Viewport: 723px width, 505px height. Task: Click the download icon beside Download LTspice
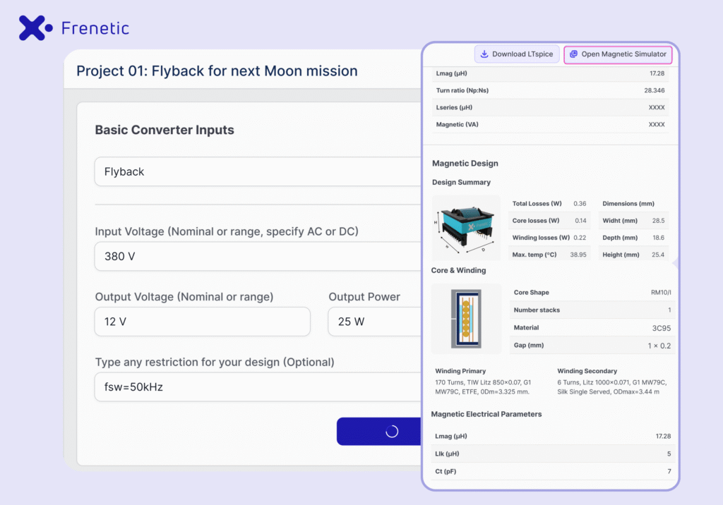coord(484,54)
